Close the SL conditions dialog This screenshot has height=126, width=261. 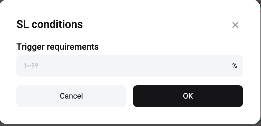coord(235,25)
